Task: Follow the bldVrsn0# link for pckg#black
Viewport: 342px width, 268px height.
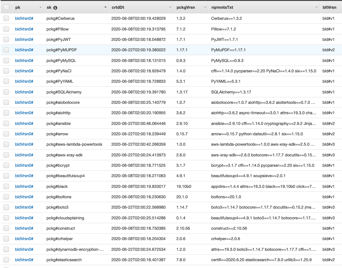Action: click(24, 186)
